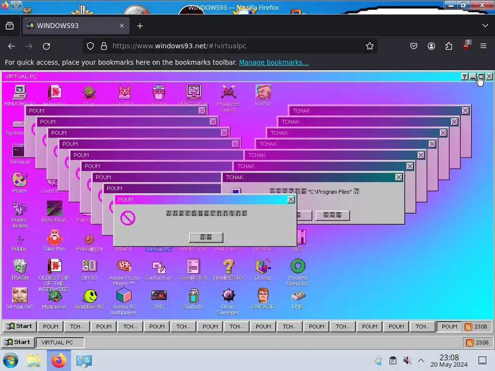This screenshot has height=371, width=495.
Task: Show tracking protection shield info
Action: [x=90, y=46]
